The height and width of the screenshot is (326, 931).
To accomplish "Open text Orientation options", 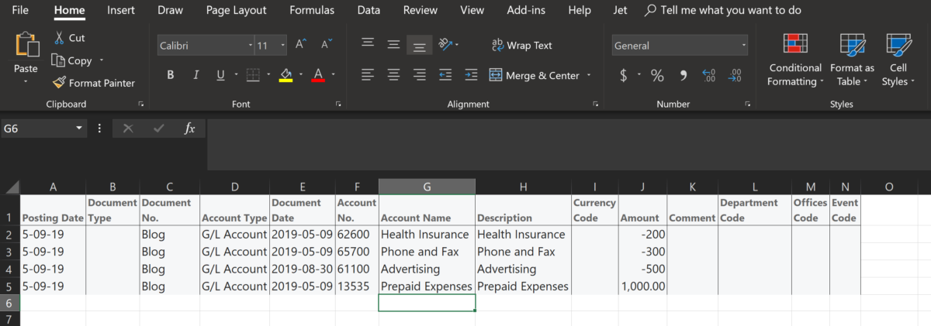I will pyautogui.click(x=445, y=45).
